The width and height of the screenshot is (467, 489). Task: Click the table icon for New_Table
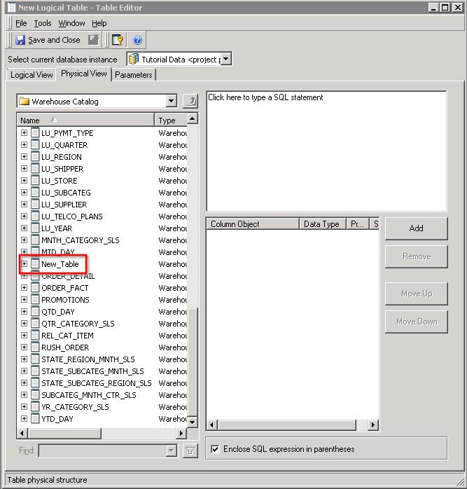coord(35,264)
